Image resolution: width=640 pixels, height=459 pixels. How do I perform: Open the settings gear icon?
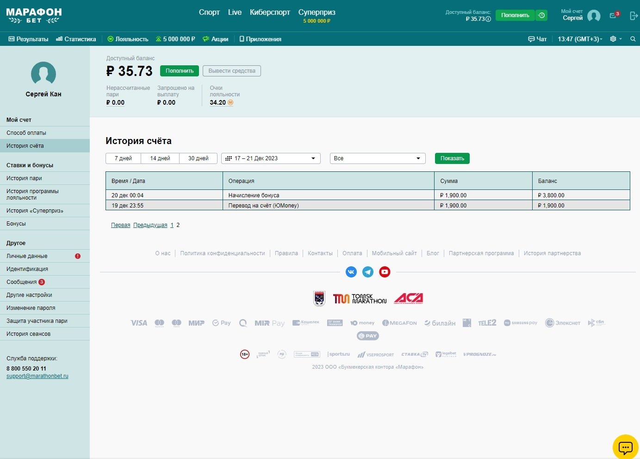point(613,39)
